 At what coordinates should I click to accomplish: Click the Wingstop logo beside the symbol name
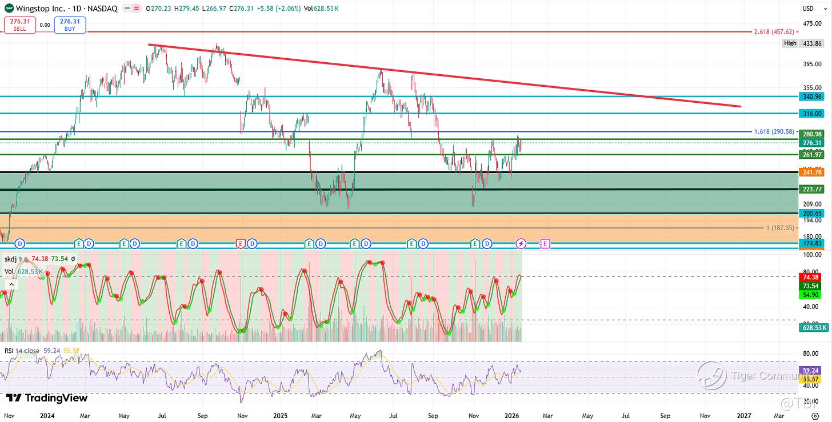pyautogui.click(x=9, y=9)
